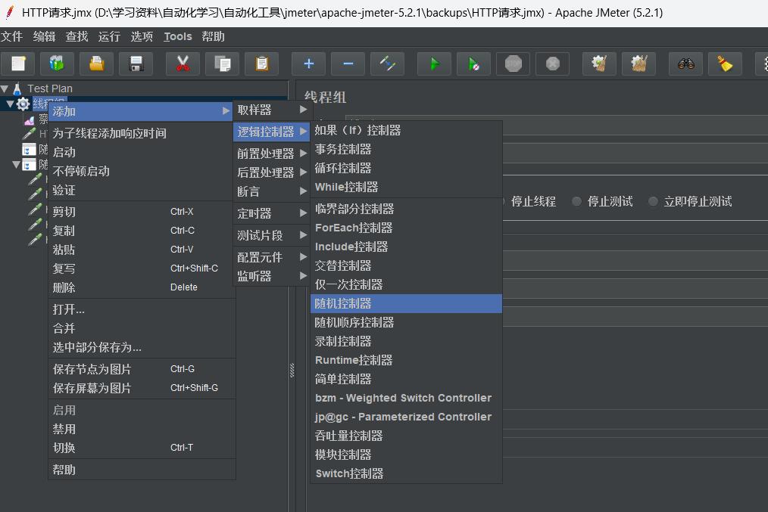
Task: Click the thread group gear icon
Action: click(x=23, y=104)
